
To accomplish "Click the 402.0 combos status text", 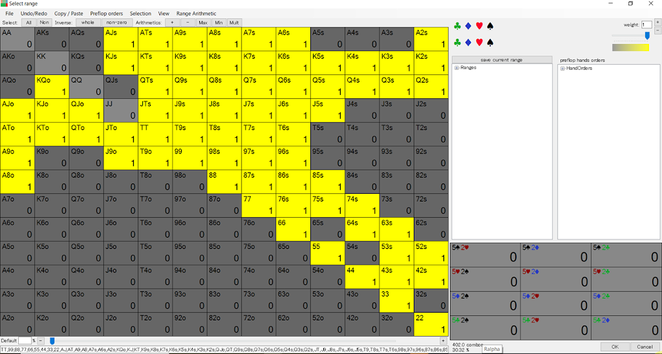I will 467,345.
